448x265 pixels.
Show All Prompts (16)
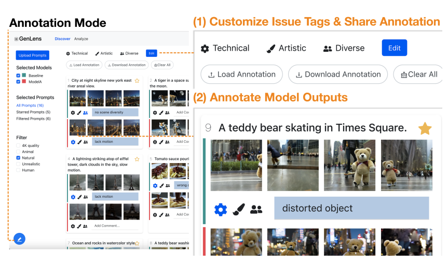pos(30,106)
